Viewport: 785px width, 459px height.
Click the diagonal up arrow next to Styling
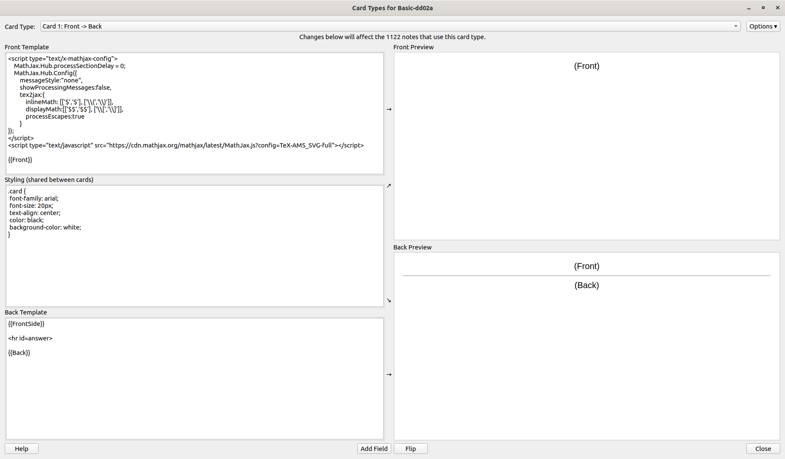point(389,185)
